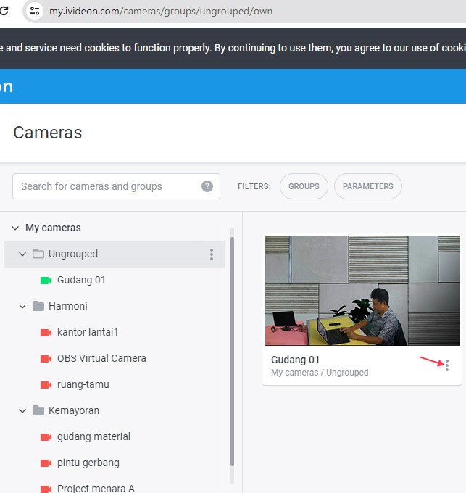Click the Ungrouped folder icon
466x493 pixels.
(x=38, y=254)
